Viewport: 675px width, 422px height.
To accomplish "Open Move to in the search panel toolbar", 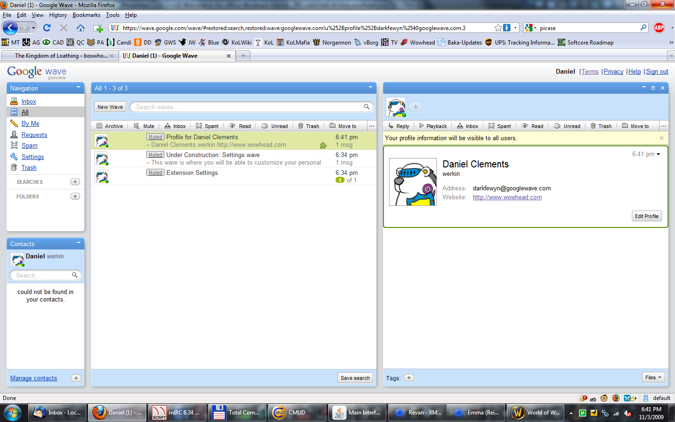I will (x=343, y=126).
